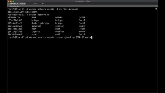The image size is (165, 93).
Task: Click the window title 'root@elliot-01: ~ (ssh)'
Action: click(x=82, y=1)
